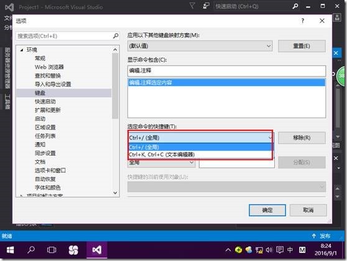The height and width of the screenshot is (261, 347).
Task: Select 同步设置 in the options tree
Action: pyautogui.click(x=45, y=153)
